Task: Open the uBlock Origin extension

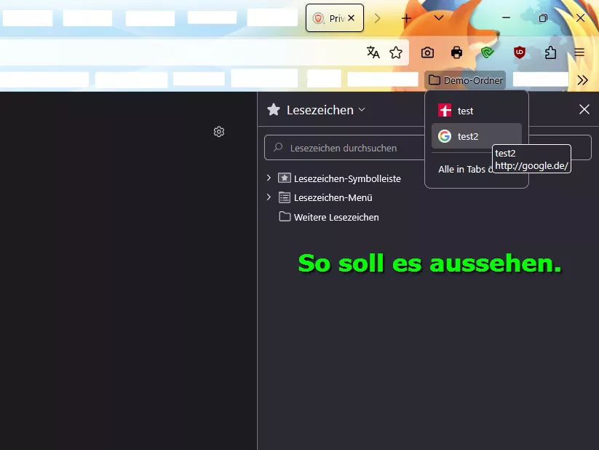Action: [519, 52]
